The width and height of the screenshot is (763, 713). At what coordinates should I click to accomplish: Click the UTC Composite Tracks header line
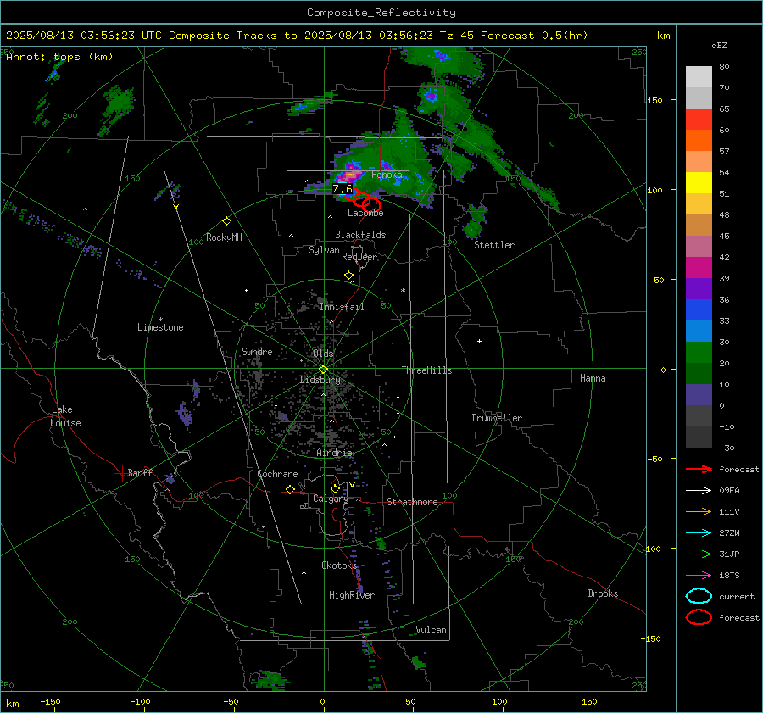pos(297,36)
